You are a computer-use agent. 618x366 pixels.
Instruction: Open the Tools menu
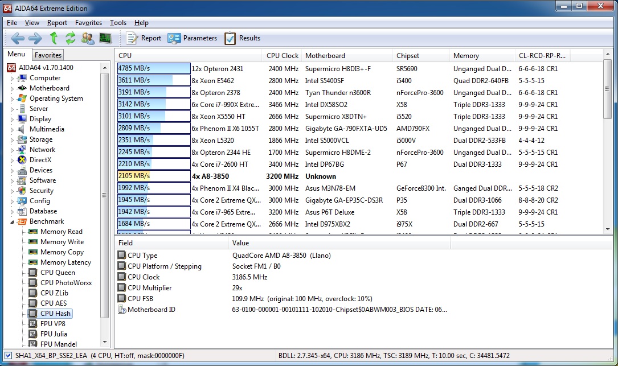coord(118,23)
